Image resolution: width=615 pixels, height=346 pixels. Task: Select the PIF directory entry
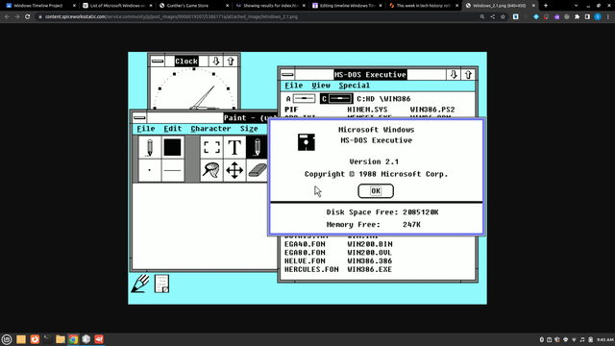tap(291, 110)
